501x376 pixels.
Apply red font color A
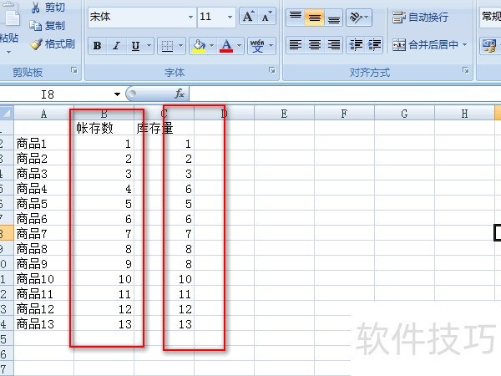coord(226,46)
